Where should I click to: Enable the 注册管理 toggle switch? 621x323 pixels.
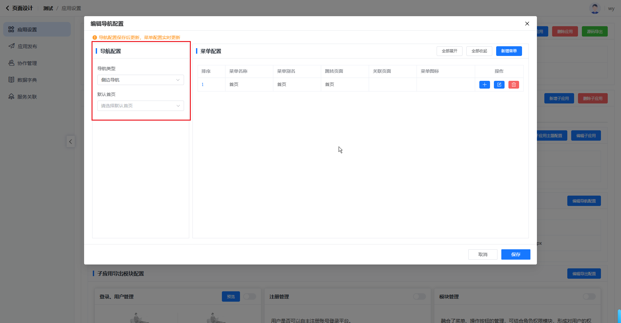(x=419, y=296)
